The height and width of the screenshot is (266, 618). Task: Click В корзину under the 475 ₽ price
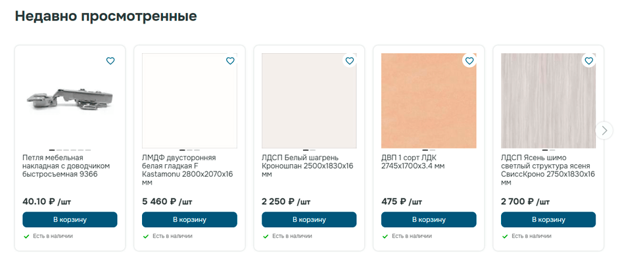point(429,219)
